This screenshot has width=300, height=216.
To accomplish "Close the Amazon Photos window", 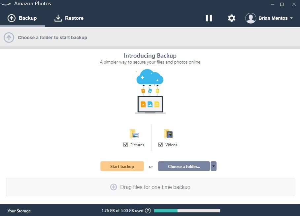I will tap(294, 4).
